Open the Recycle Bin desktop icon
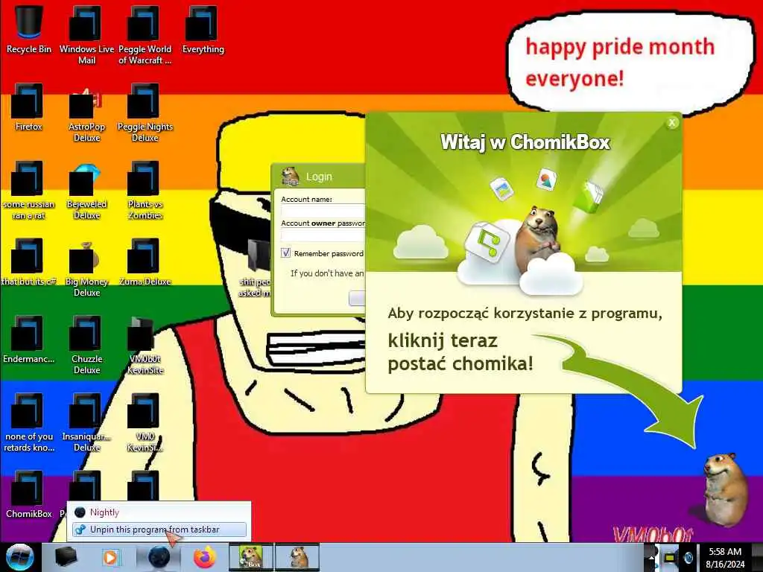 pyautogui.click(x=29, y=29)
